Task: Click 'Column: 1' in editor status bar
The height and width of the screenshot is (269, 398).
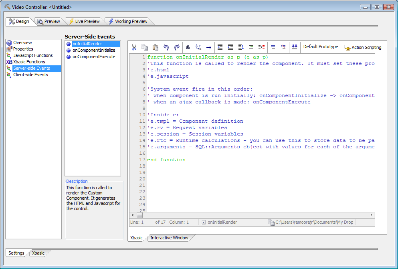Action: coord(179,222)
